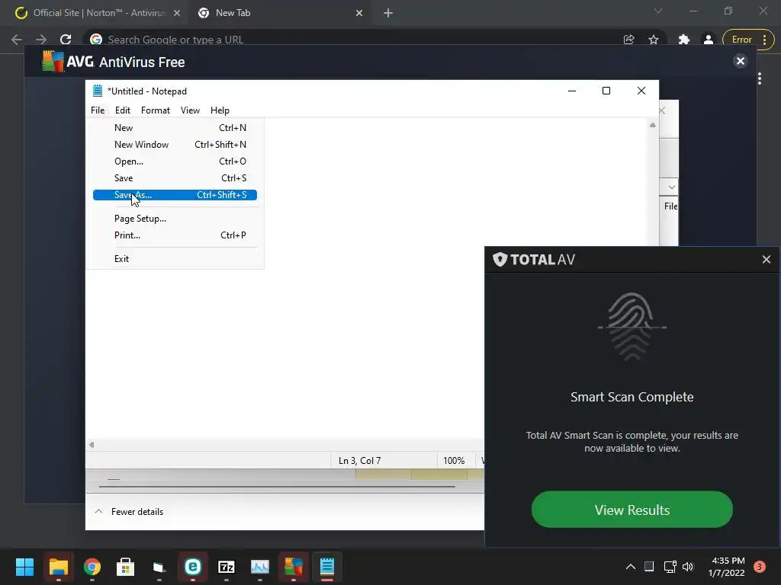Click the Notepad title bar icon
This screenshot has width=781, height=585.
(98, 91)
